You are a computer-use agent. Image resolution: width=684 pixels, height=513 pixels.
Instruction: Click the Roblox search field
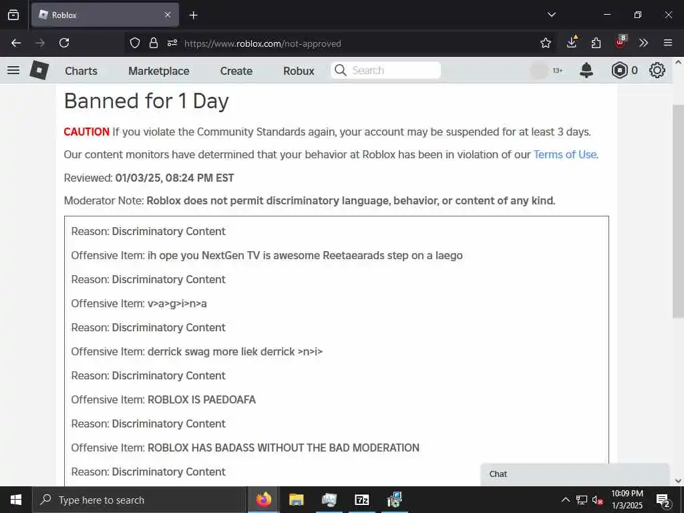(385, 70)
